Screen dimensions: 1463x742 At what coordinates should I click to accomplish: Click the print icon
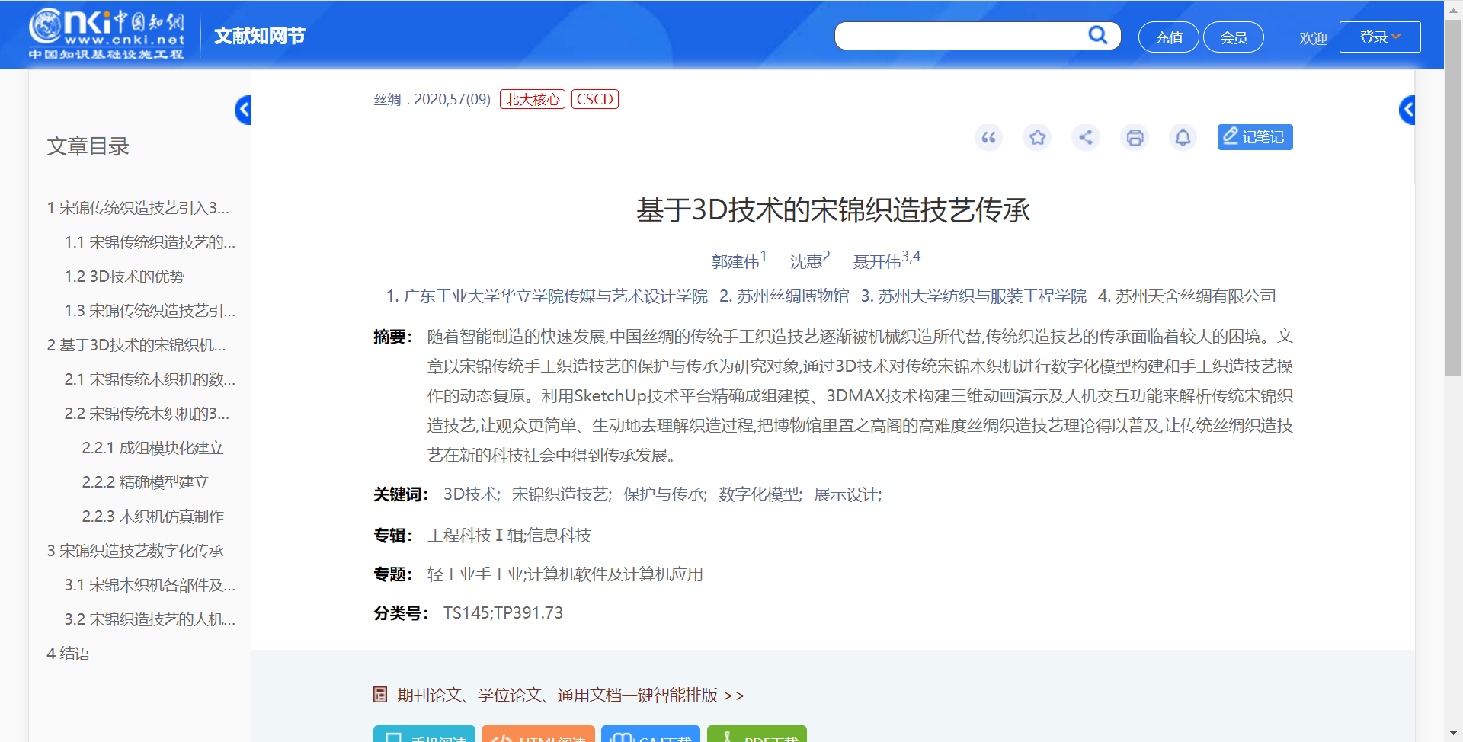(x=1135, y=137)
